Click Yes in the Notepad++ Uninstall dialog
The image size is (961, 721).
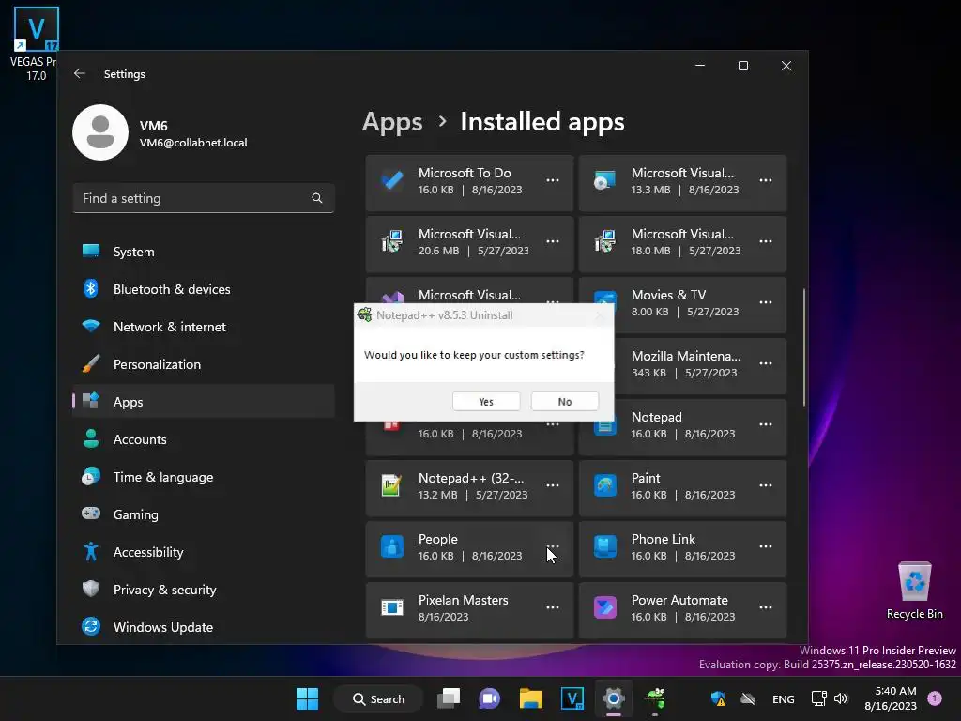point(486,402)
